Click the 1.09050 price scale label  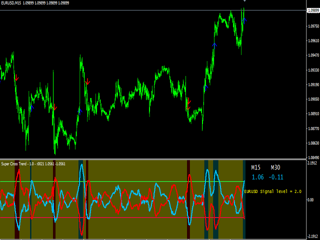pos(313,99)
